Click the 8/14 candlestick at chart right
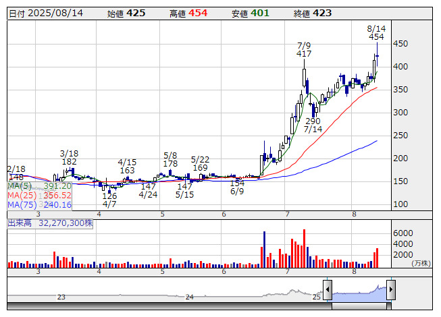This screenshot has width=441, height=317. 377,55
